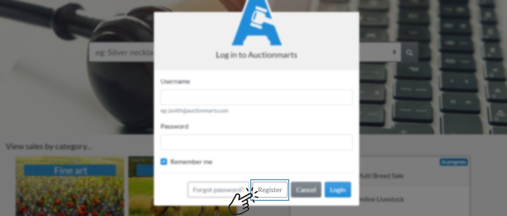The image size is (507, 216).
Task: Toggle the Remember me checkbox
Action: (x=164, y=162)
